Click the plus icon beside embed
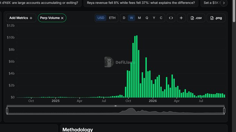The image size is (236, 132). [181, 18]
